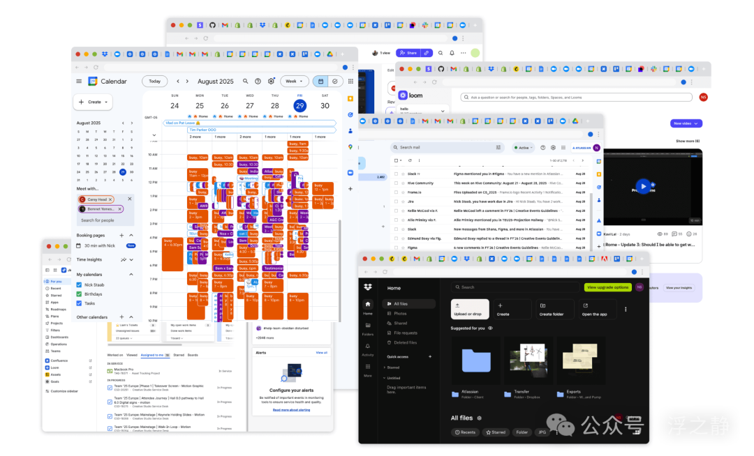Screen dimensions: 754x456
Task: Refresh the Gmail inbox list
Action: coord(410,160)
